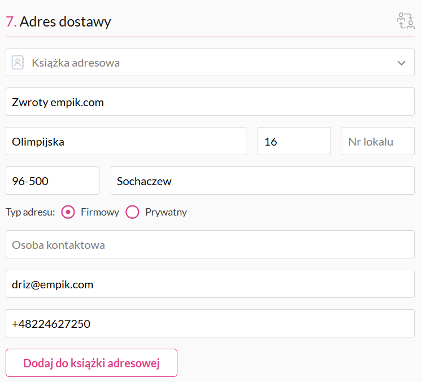Click the house number field showing 16
This screenshot has width=422, height=382.
(294, 141)
